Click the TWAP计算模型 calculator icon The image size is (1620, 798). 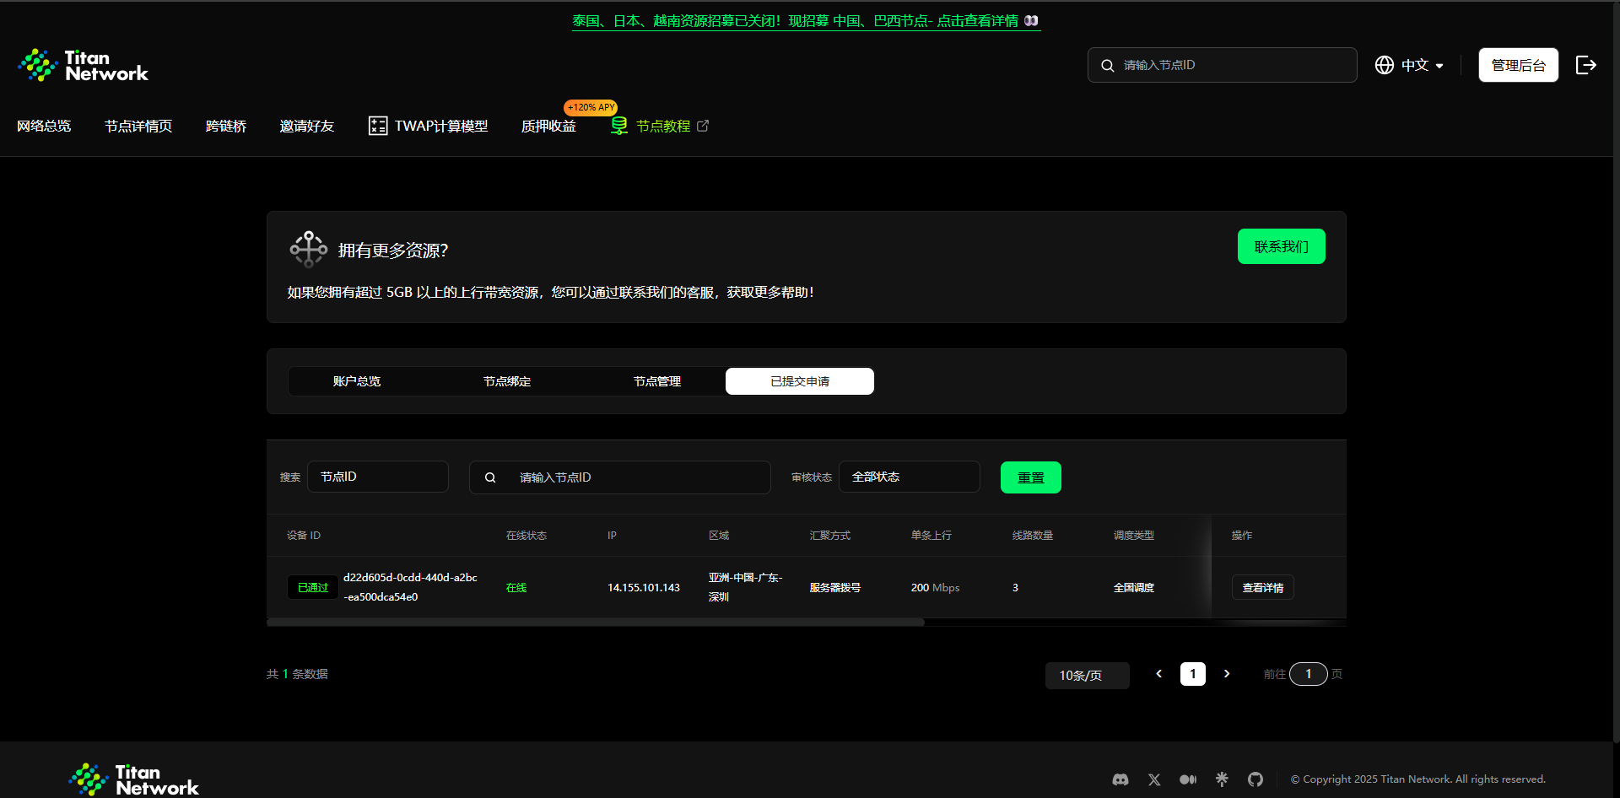click(378, 126)
